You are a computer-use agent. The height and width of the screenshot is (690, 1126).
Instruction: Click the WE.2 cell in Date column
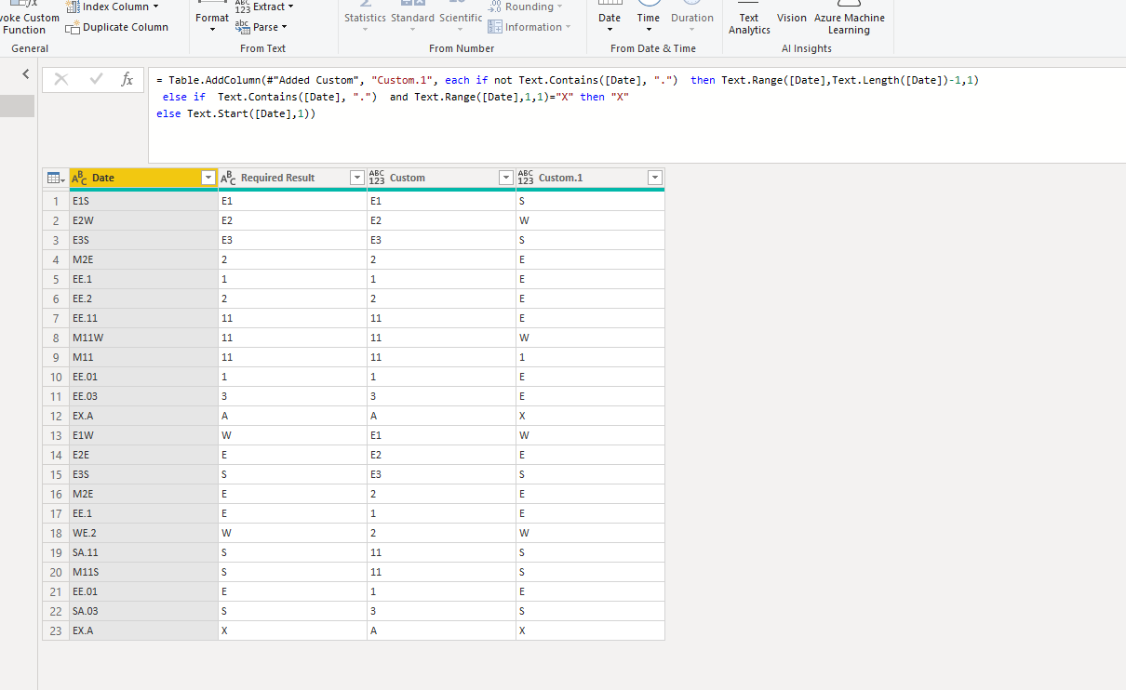(143, 533)
